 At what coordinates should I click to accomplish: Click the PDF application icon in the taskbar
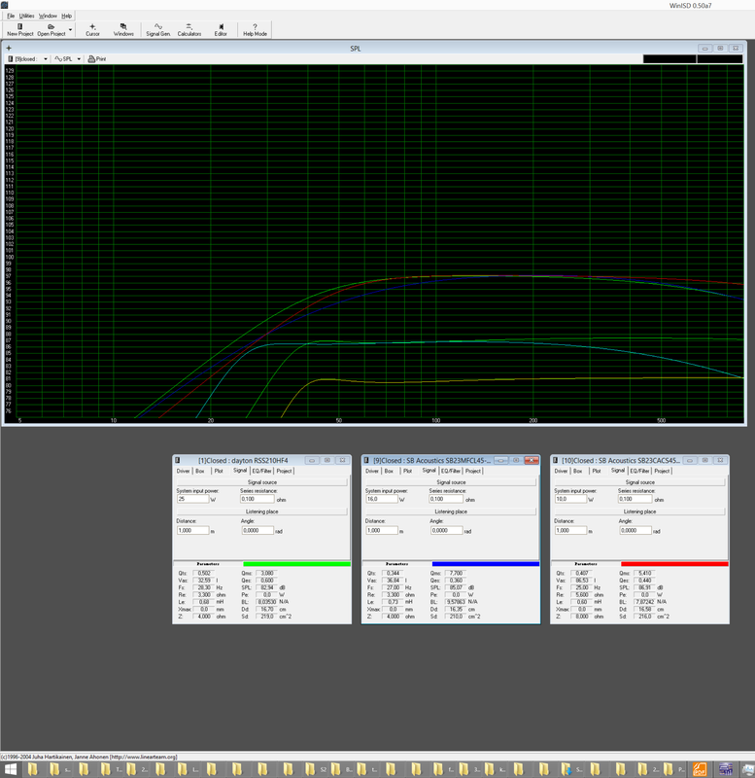[700, 770]
